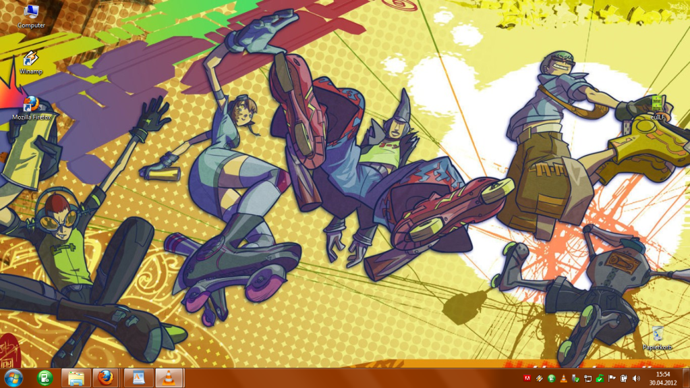This screenshot has height=388, width=690.
Task: Open Windows Explorer from the taskbar
Action: coord(76,379)
